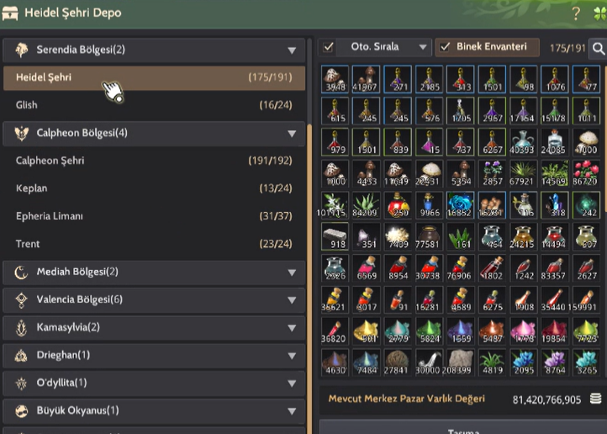The width and height of the screenshot is (607, 434).
Task: Open the Oto. Sırala dropdown arrow
Action: (x=423, y=47)
